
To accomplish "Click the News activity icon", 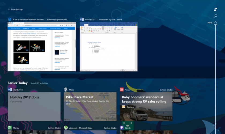I will click(x=122, y=90).
